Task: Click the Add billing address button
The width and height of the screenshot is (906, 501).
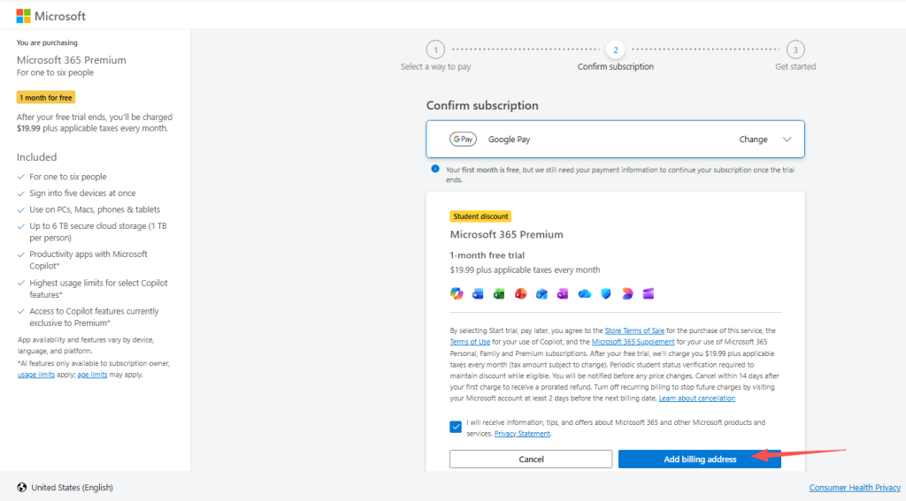Action: (699, 459)
